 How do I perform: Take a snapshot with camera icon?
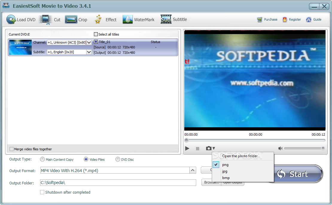(x=208, y=148)
